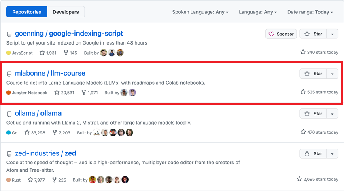The height and width of the screenshot is (191, 346).
Task: Open the mlabonne owner link
Action: [30, 73]
